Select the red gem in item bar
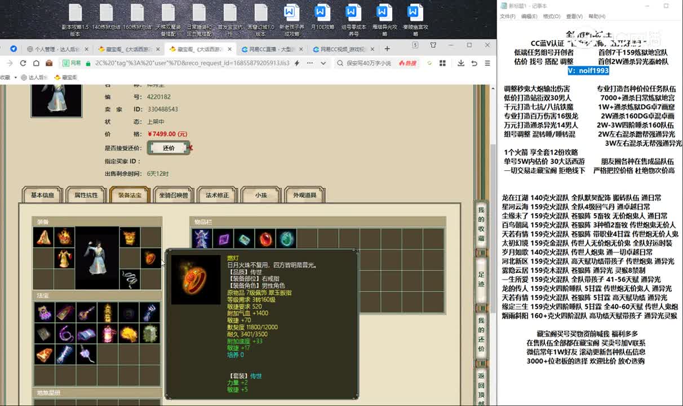Screen dimensions: 683x406 coord(265,239)
